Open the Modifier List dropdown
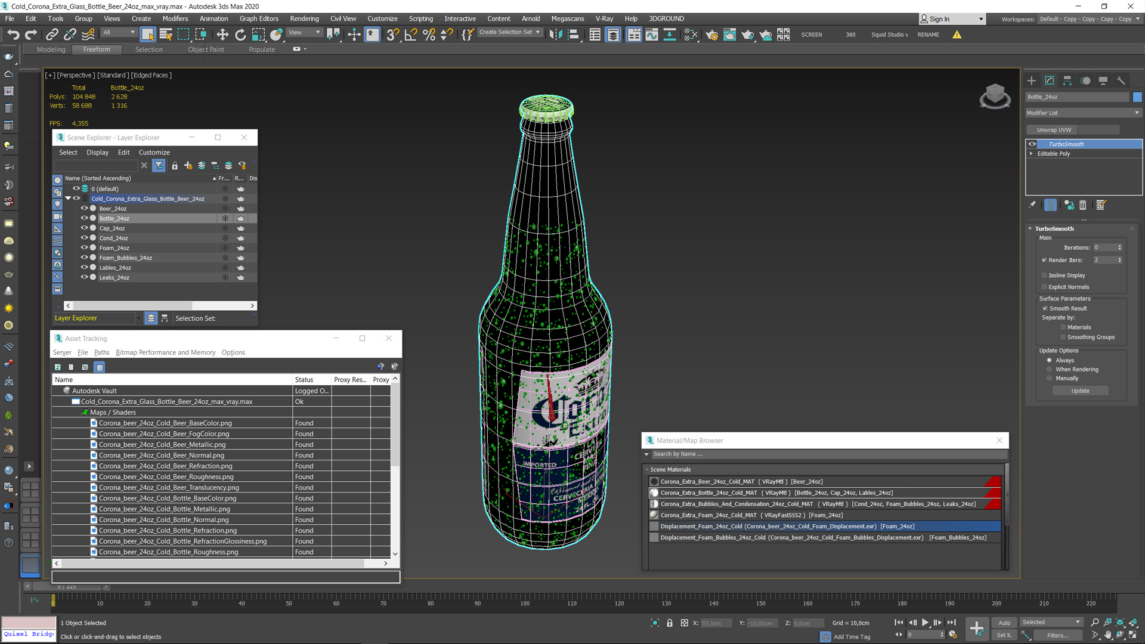Image resolution: width=1145 pixels, height=644 pixels. coord(1083,113)
